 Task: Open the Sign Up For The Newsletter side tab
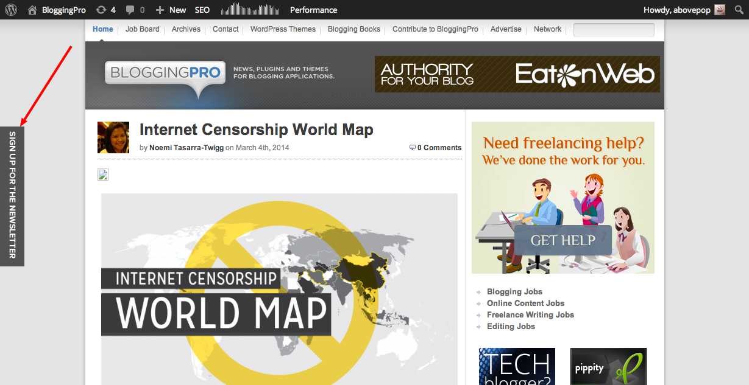(x=12, y=195)
